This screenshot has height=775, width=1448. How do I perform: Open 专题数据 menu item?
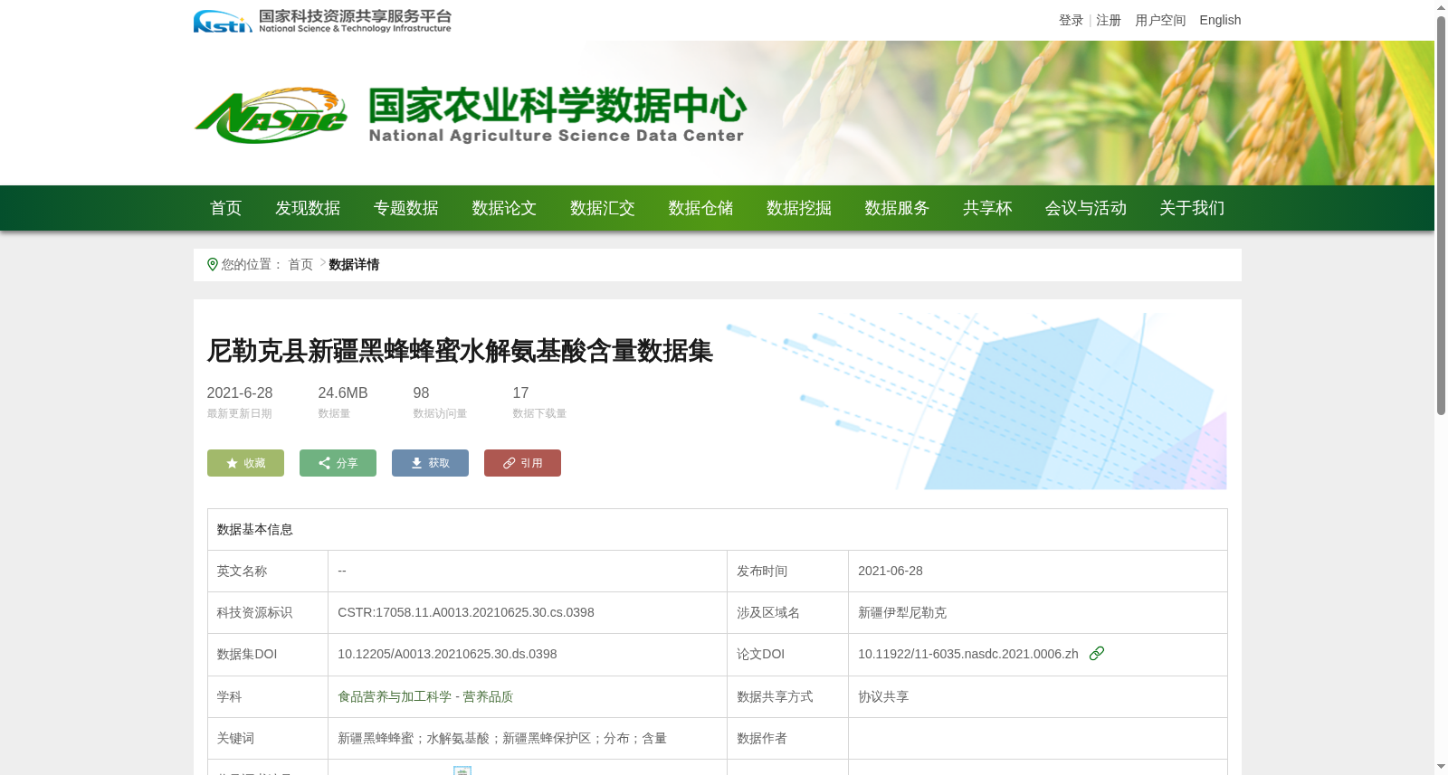[x=406, y=208]
